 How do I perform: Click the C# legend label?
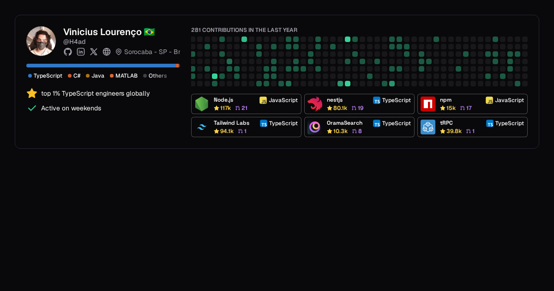[x=77, y=76]
